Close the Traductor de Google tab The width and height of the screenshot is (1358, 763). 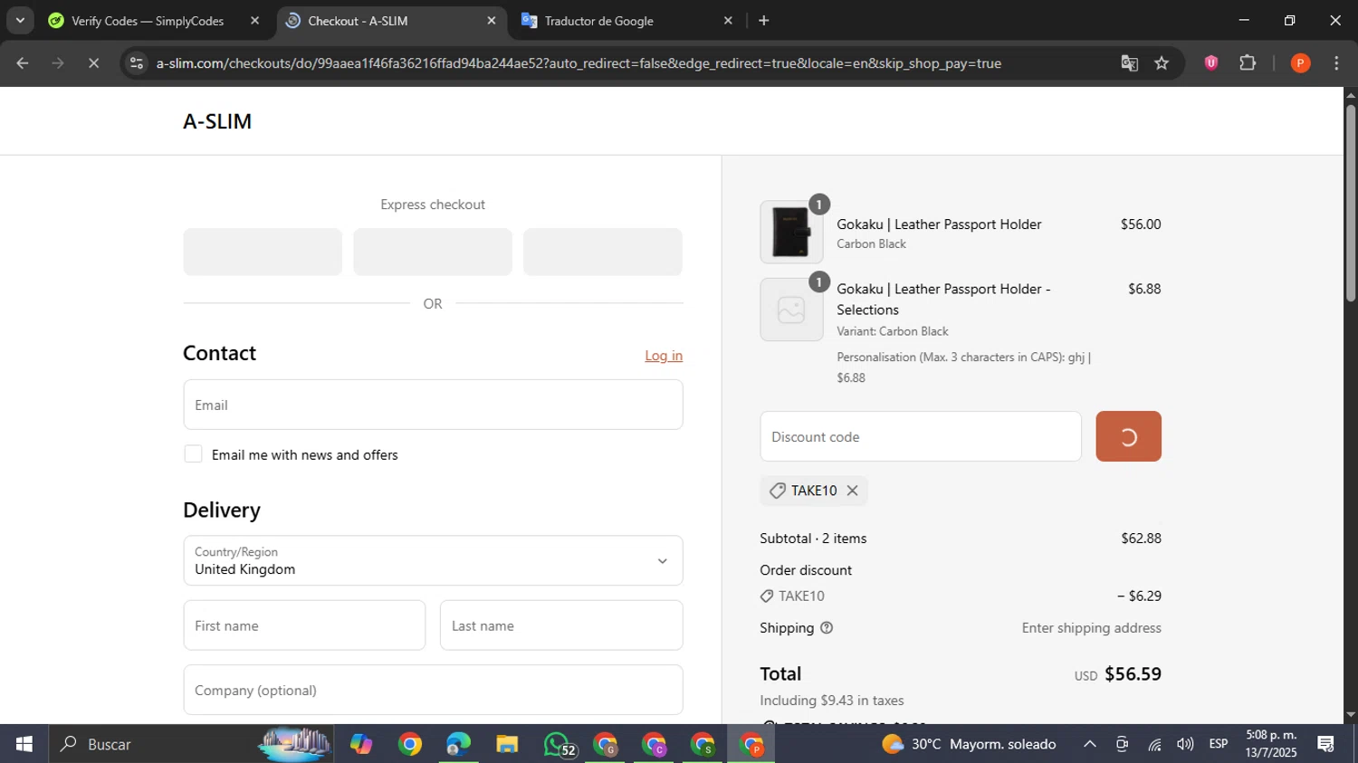[x=728, y=21]
